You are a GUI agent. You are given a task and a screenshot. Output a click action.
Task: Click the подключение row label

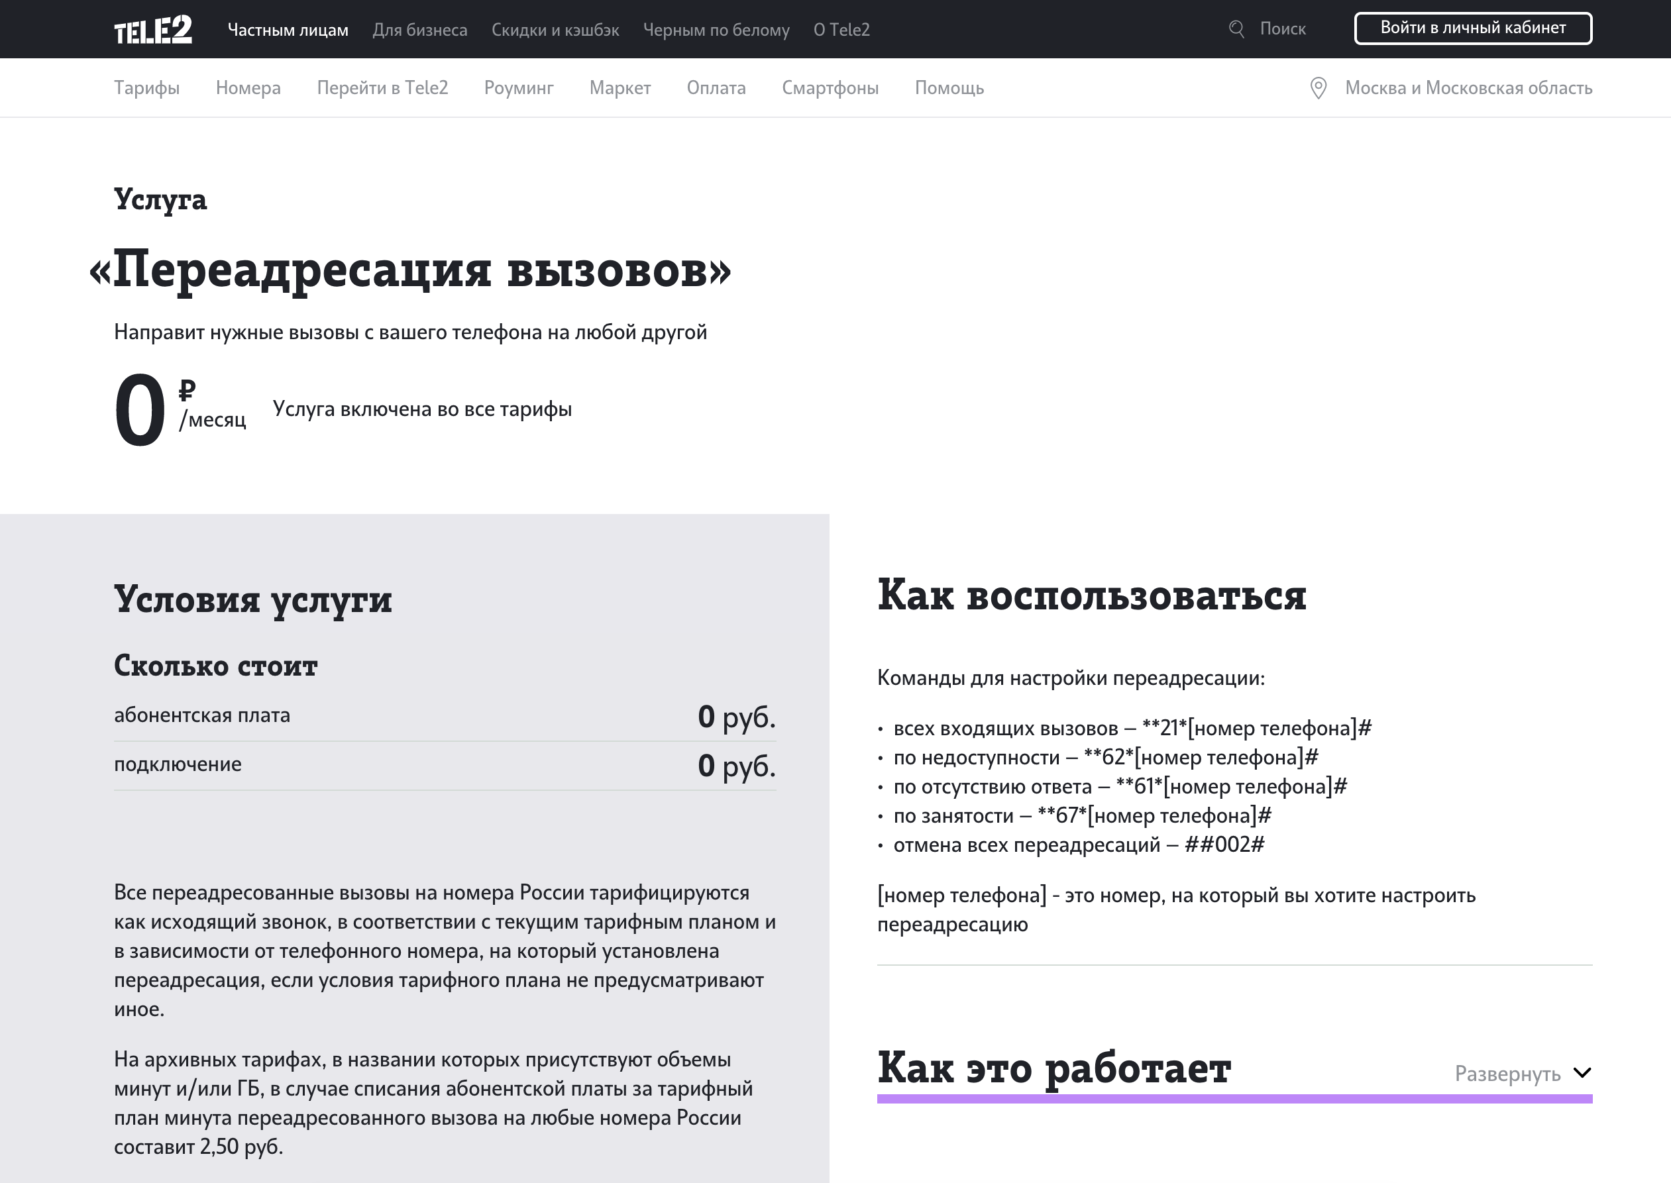[x=178, y=764]
